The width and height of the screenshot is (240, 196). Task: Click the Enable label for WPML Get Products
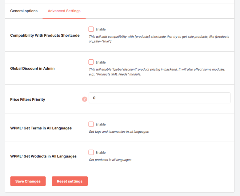(x=101, y=152)
